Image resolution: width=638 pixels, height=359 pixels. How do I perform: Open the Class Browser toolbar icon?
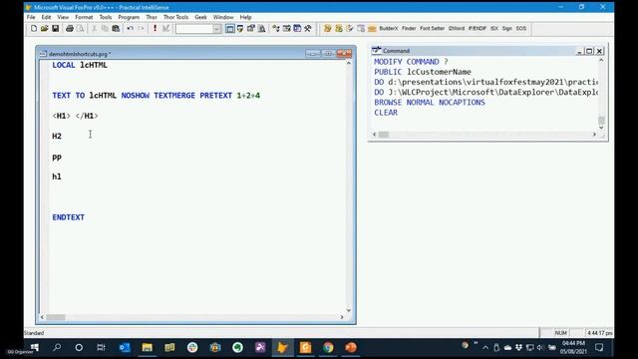tap(276, 29)
